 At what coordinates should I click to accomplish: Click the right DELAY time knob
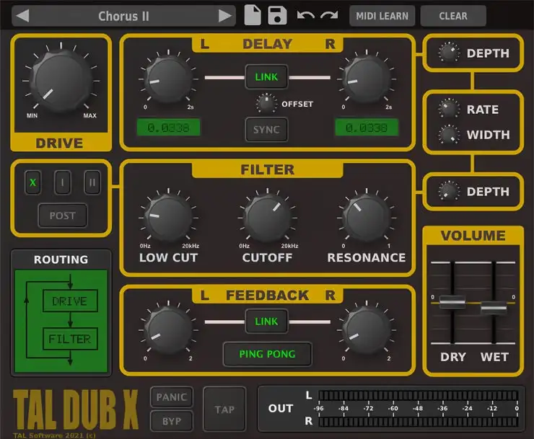tap(367, 79)
